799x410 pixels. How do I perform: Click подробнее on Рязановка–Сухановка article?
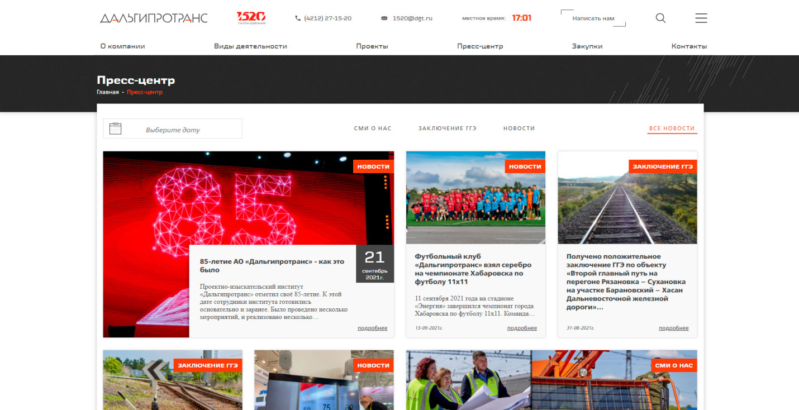click(x=674, y=328)
